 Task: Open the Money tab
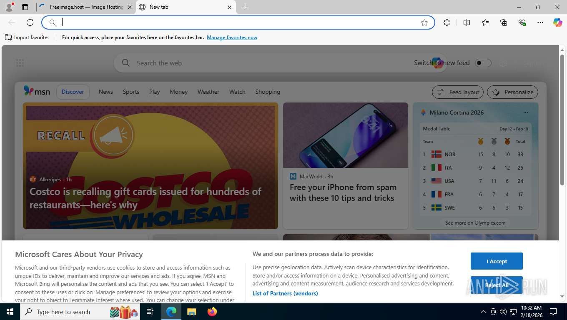coord(179,92)
